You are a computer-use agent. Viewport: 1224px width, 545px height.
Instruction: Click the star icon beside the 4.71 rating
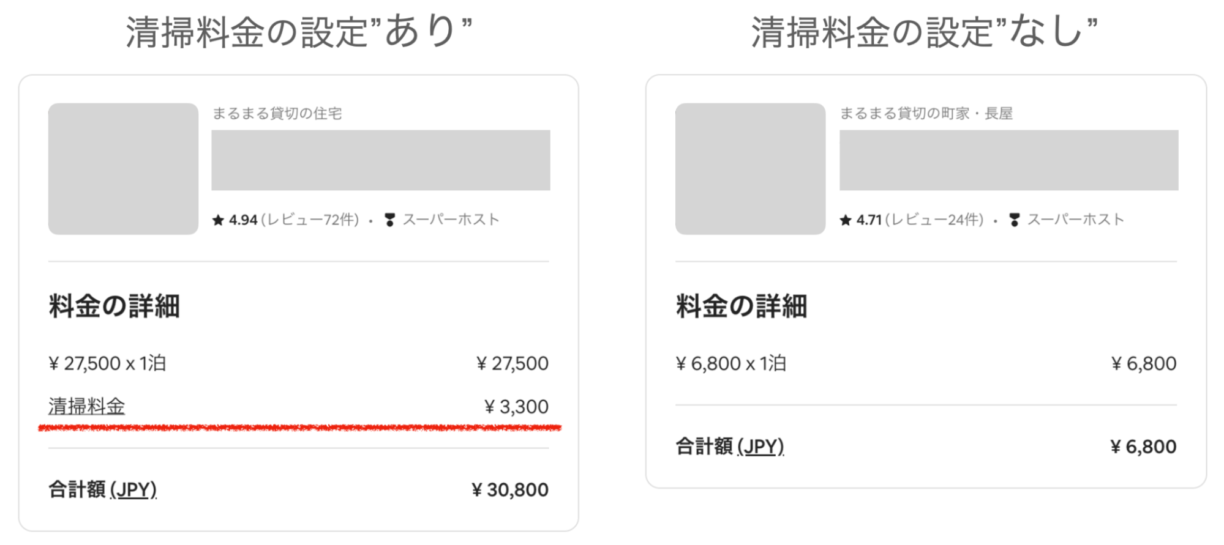846,220
